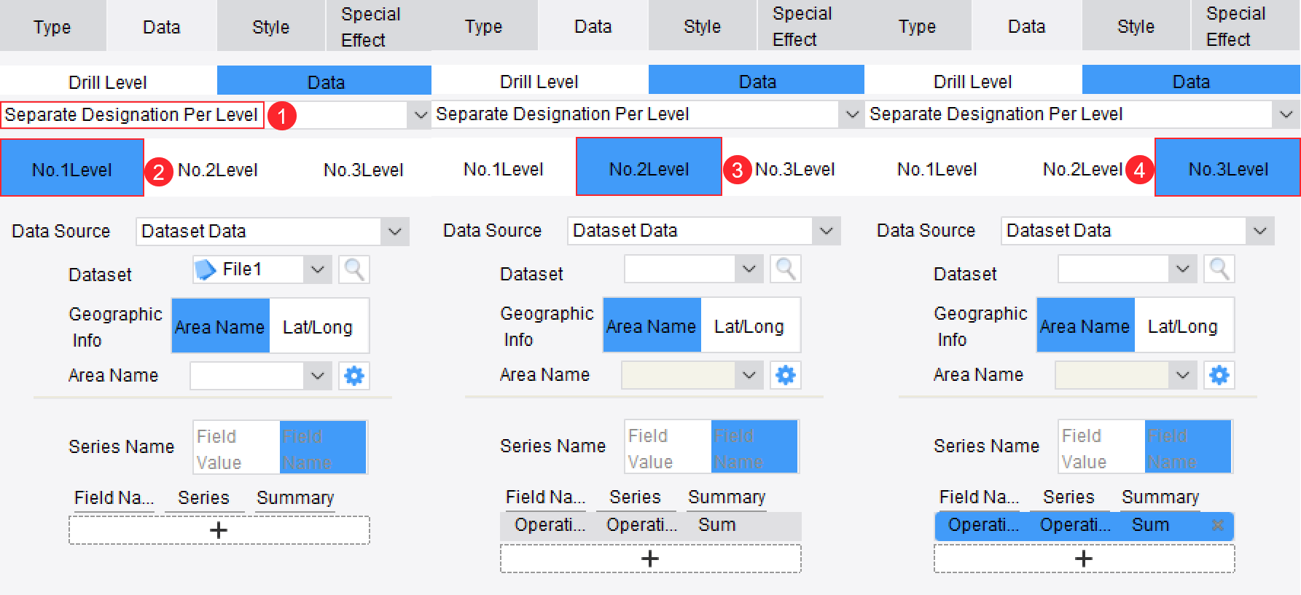Expand Separate Designation Per Level in right panel
The image size is (1301, 595).
[1286, 114]
